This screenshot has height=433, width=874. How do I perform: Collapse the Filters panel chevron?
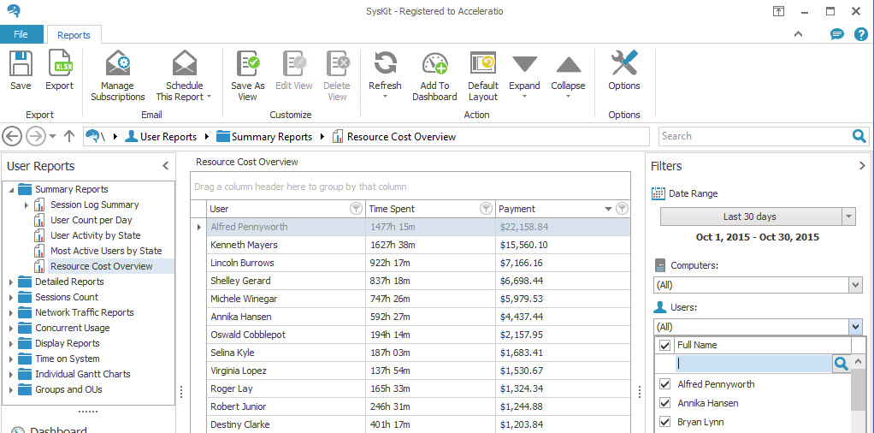click(x=862, y=166)
